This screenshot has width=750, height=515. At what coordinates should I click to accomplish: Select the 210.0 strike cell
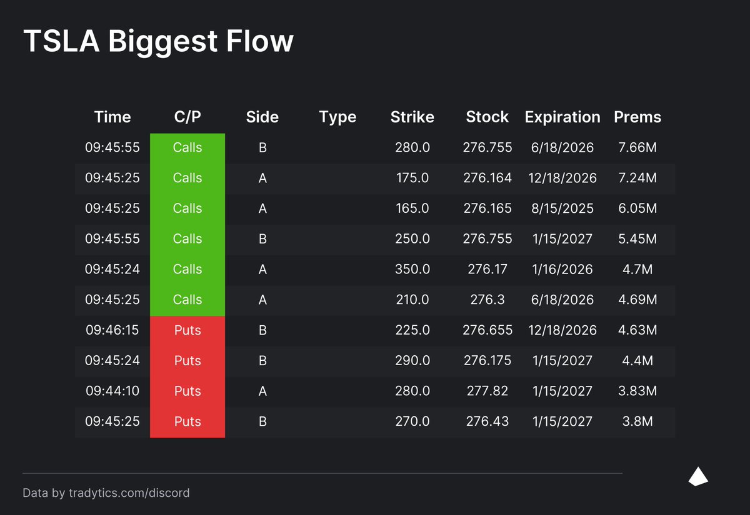[412, 300]
